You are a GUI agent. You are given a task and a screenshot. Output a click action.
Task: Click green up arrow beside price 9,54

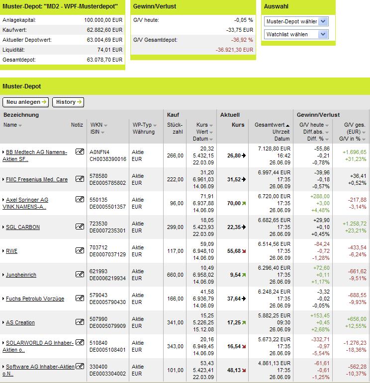point(244,275)
